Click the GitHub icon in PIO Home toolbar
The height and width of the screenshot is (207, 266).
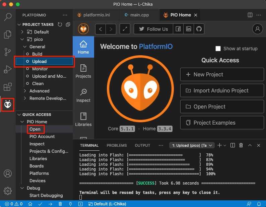[199, 29]
